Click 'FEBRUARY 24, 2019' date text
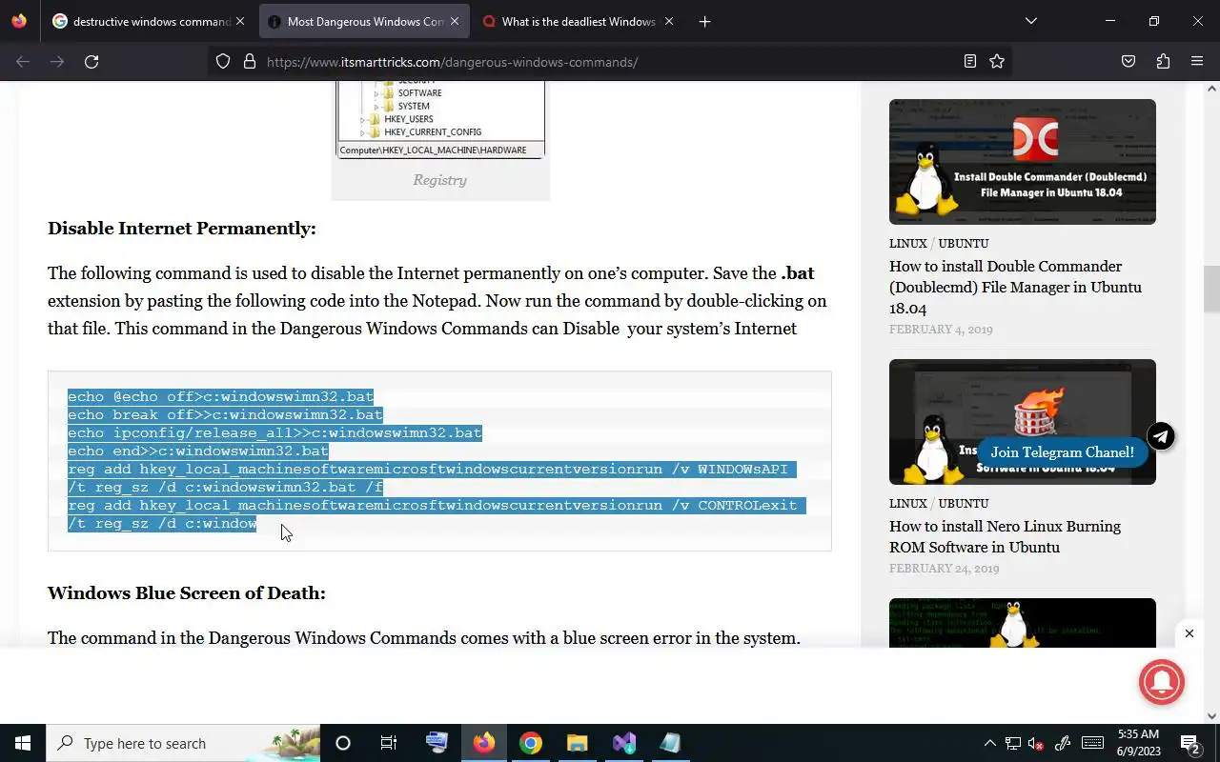The height and width of the screenshot is (762, 1220). 944,569
